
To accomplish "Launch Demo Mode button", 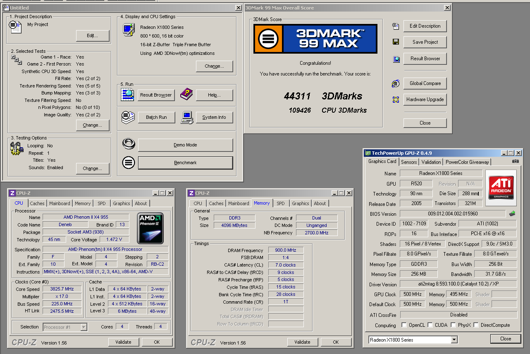I will tap(185, 145).
